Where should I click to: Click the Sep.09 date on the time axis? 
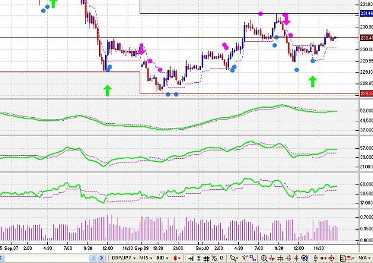point(141,248)
